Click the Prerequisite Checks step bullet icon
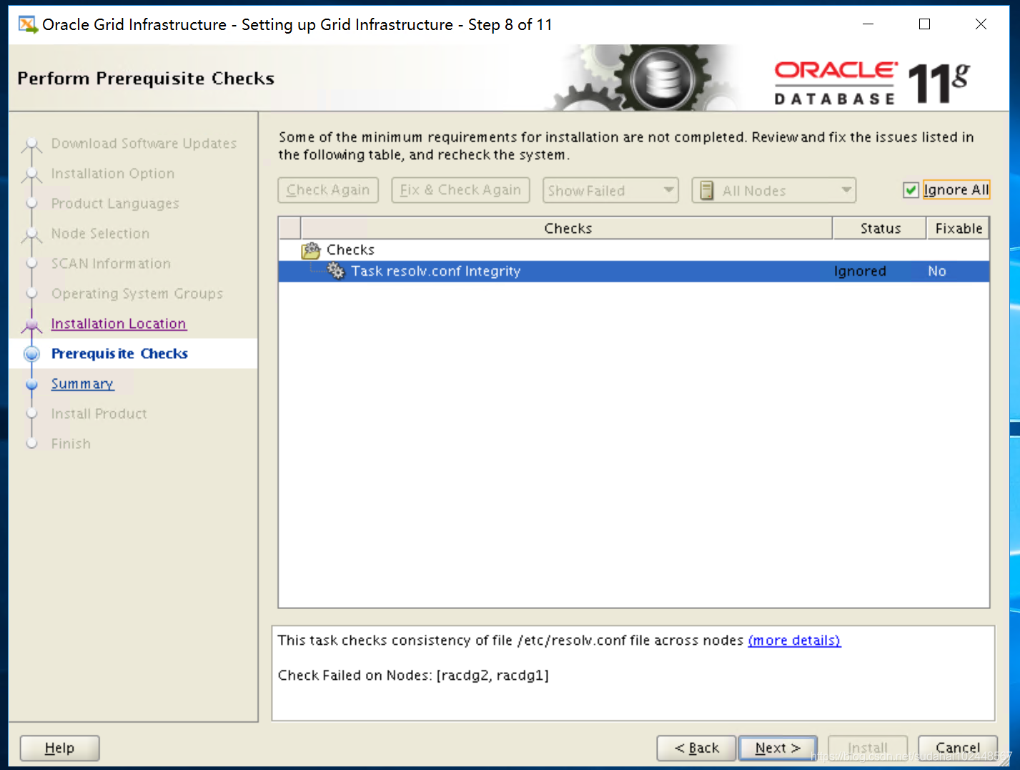Image resolution: width=1020 pixels, height=770 pixels. point(31,354)
